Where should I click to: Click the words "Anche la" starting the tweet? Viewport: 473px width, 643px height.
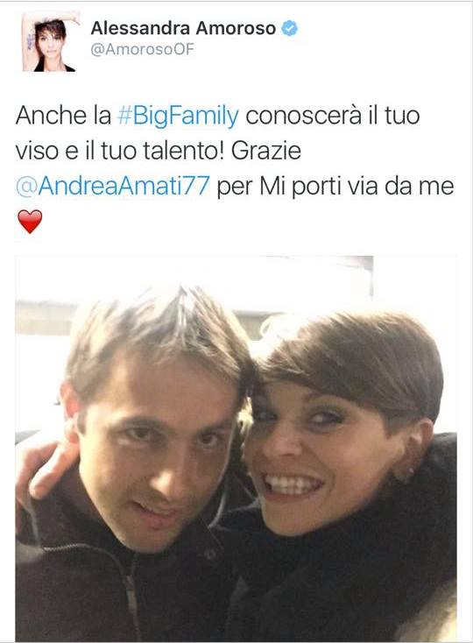(64, 116)
